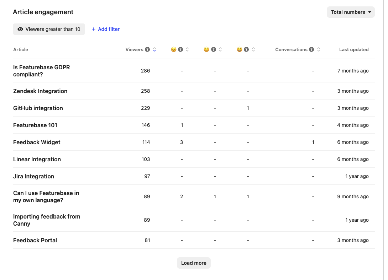
Task: Click the Last updated column header
Action: [353, 50]
